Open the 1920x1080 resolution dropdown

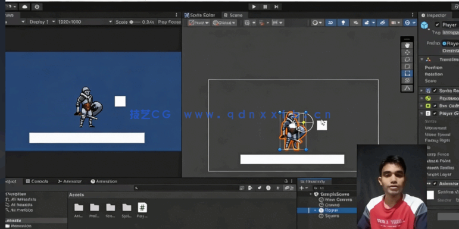pyautogui.click(x=85, y=22)
